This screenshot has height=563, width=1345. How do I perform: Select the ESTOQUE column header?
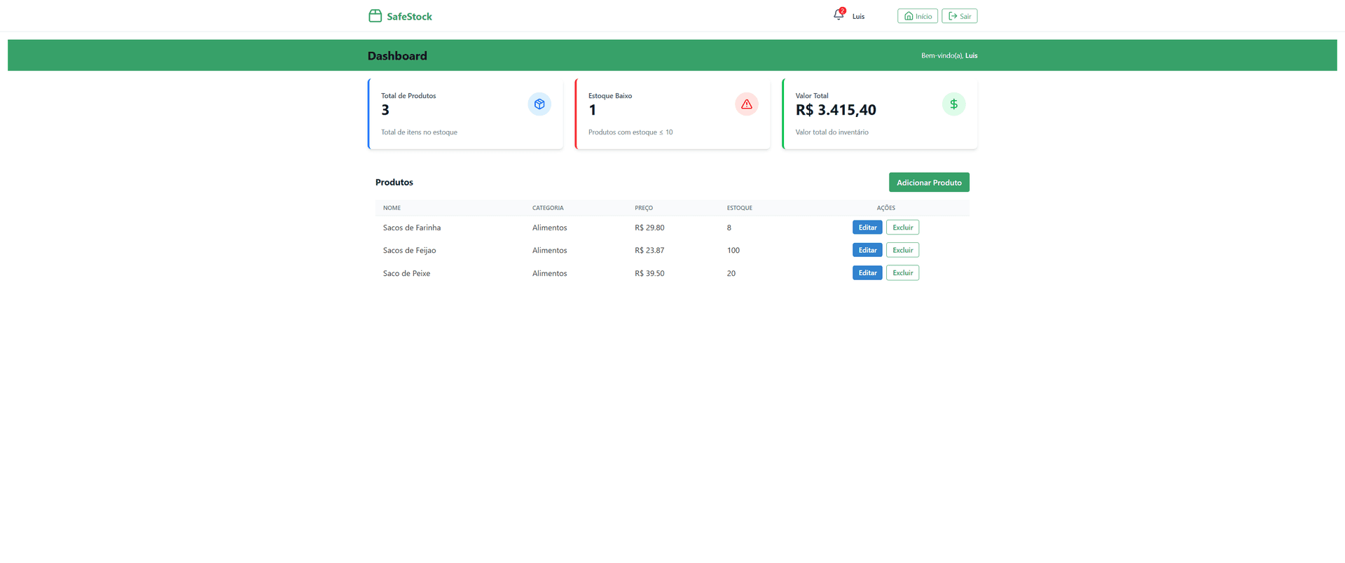click(x=739, y=208)
